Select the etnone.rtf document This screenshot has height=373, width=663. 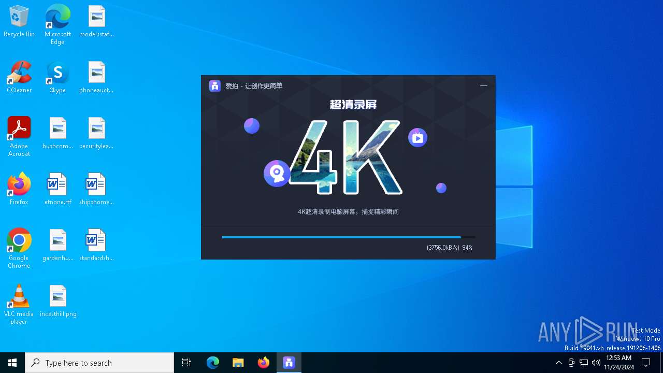pyautogui.click(x=57, y=190)
